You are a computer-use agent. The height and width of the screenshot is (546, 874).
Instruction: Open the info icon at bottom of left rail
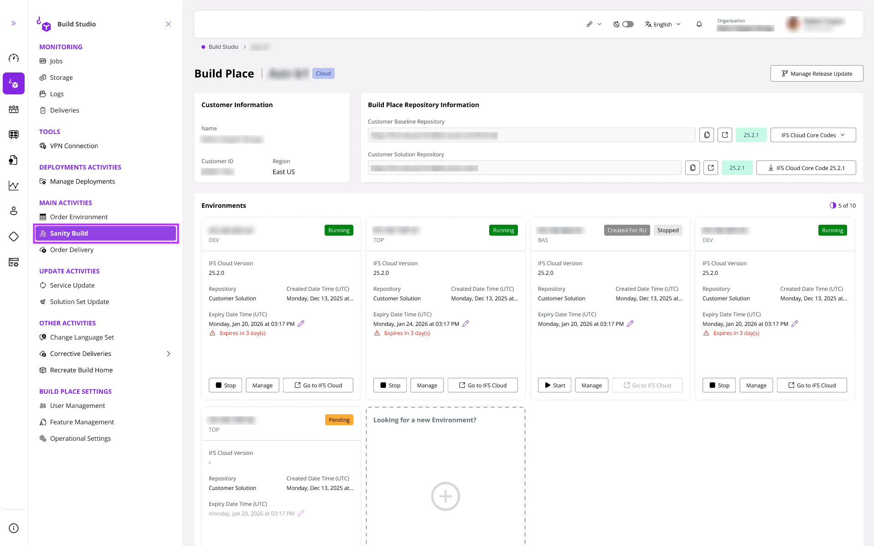coord(14,528)
